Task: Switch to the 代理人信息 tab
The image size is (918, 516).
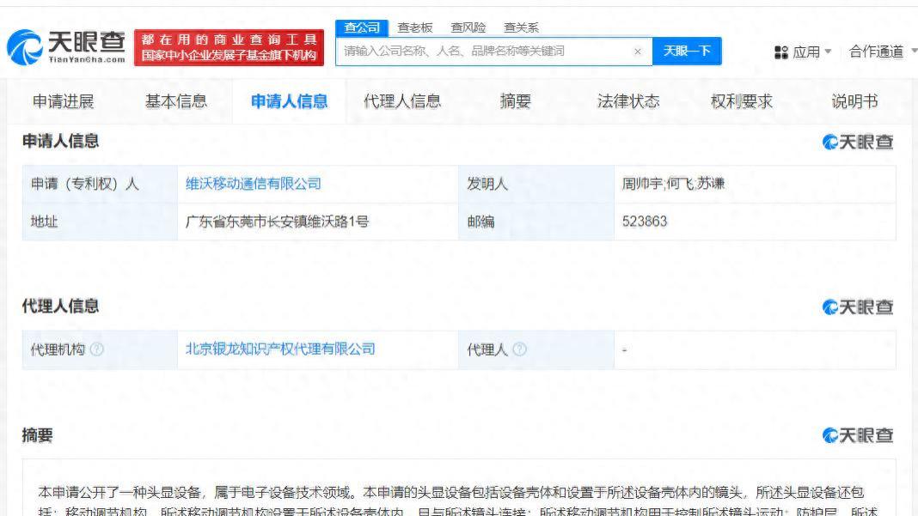Action: click(x=402, y=101)
